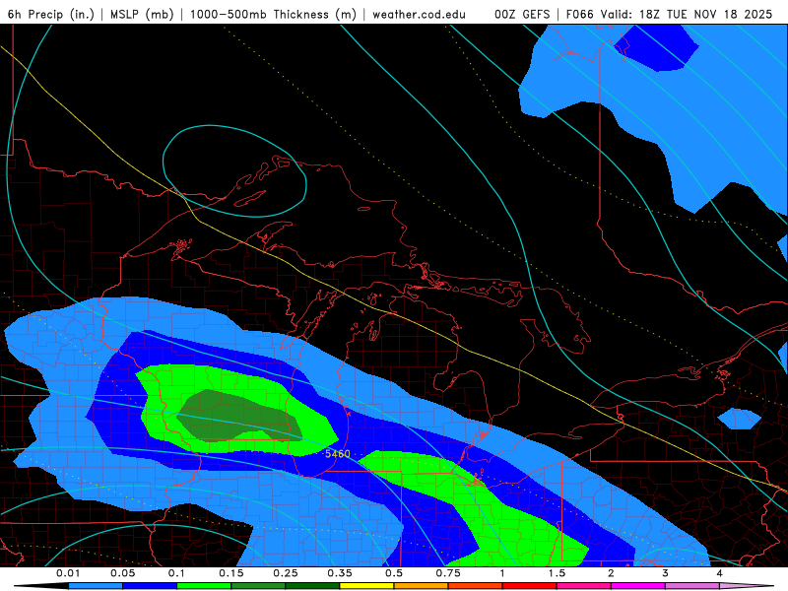788x591 pixels.
Task: Click the 0.35 legend value label
Action: click(340, 573)
